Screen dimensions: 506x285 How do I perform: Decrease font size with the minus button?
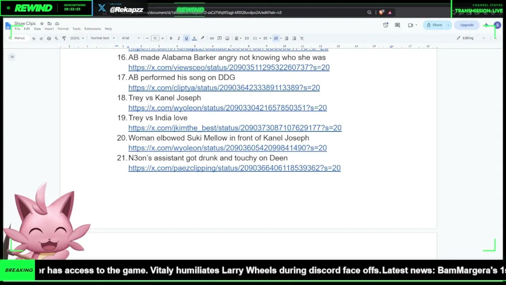pyautogui.click(x=147, y=38)
